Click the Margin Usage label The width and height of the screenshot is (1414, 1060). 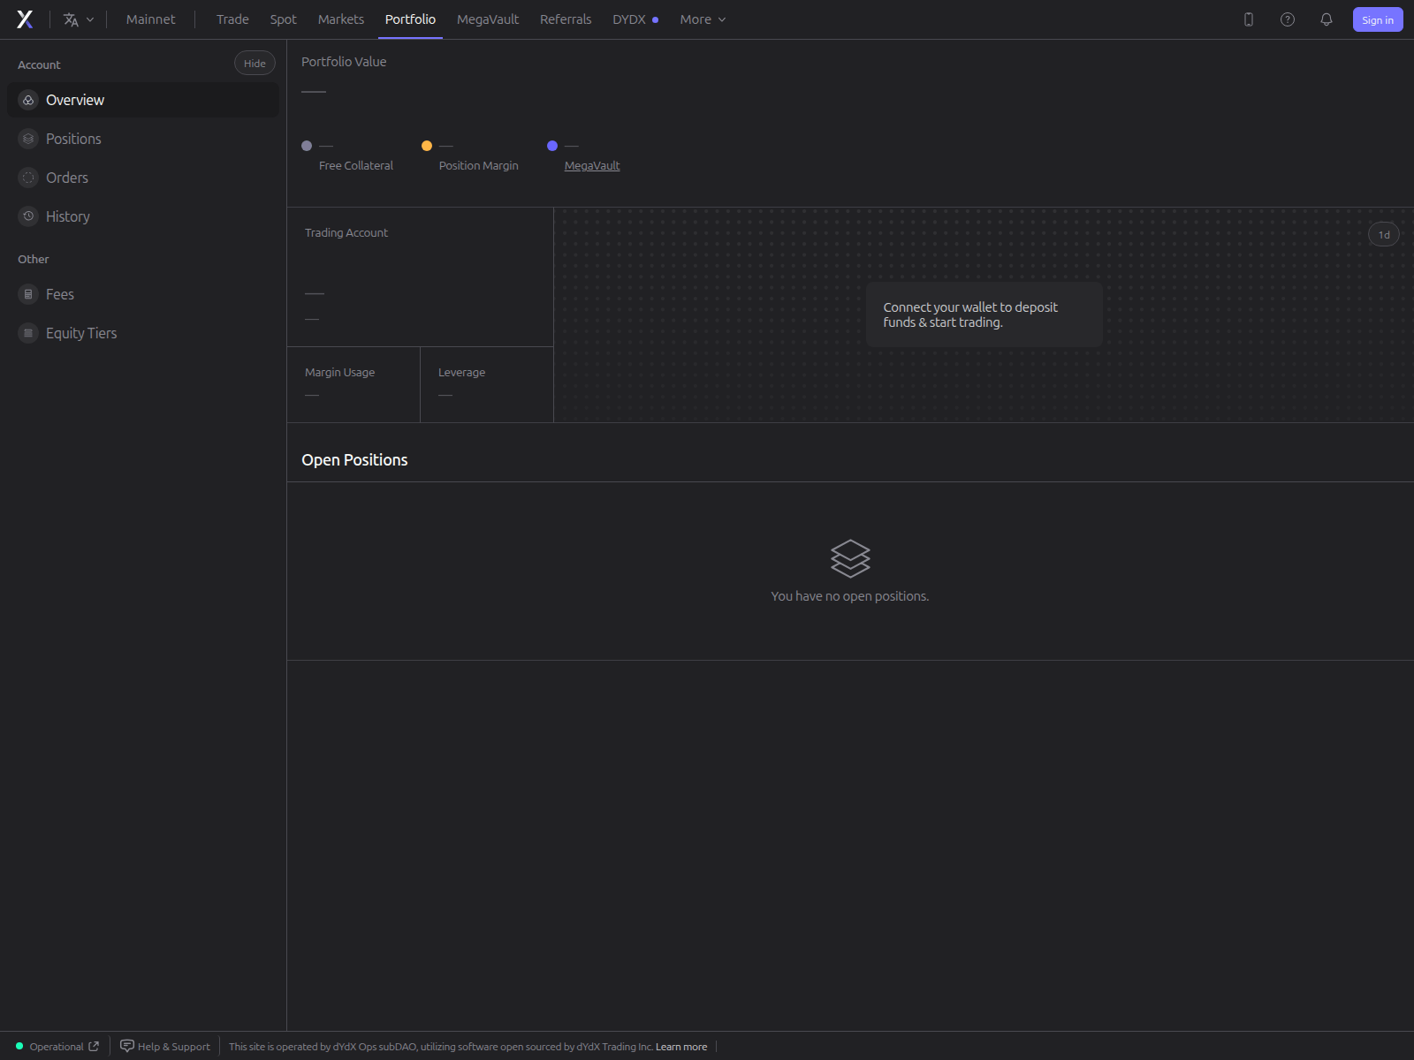click(x=340, y=372)
